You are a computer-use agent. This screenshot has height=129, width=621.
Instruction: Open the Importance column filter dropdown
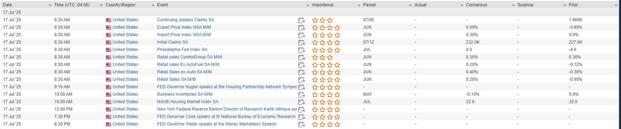tap(359, 5)
